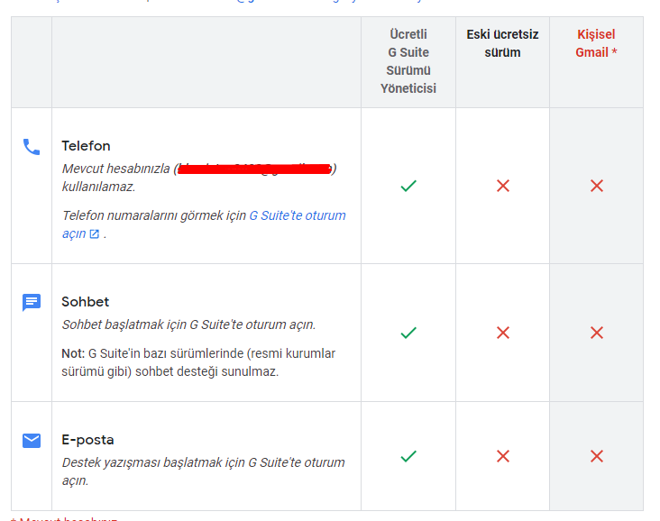Click red X under Eski ücretsiz sürüm for Telefon
Viewport: 660px width, 521px height.
point(503,186)
